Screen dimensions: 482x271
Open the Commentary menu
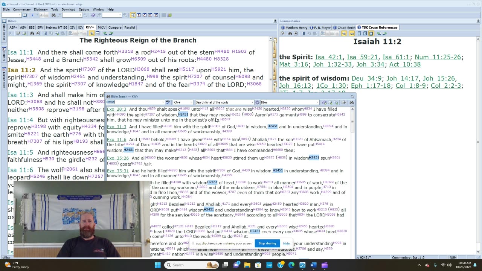[22, 9]
